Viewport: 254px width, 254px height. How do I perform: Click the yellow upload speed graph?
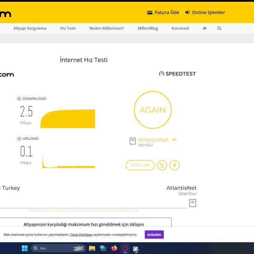coord(69,161)
